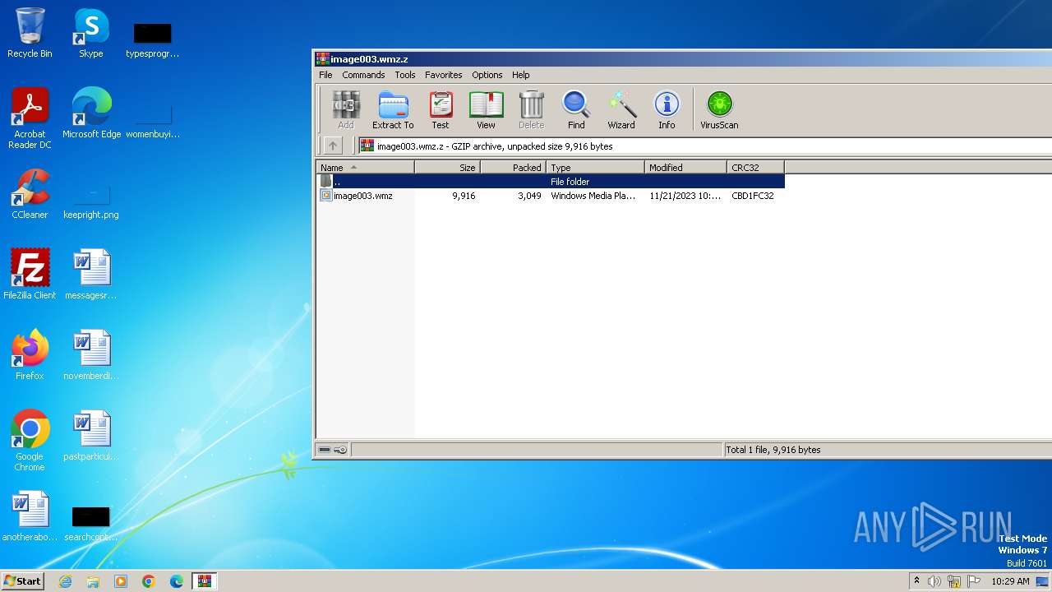The image size is (1052, 592).
Task: Select the anotherabo... Word document
Action: tap(30, 516)
